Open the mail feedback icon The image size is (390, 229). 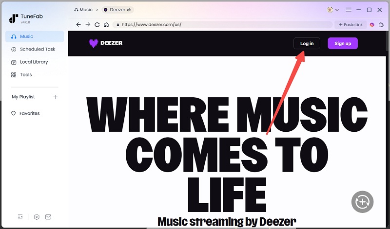(x=48, y=217)
